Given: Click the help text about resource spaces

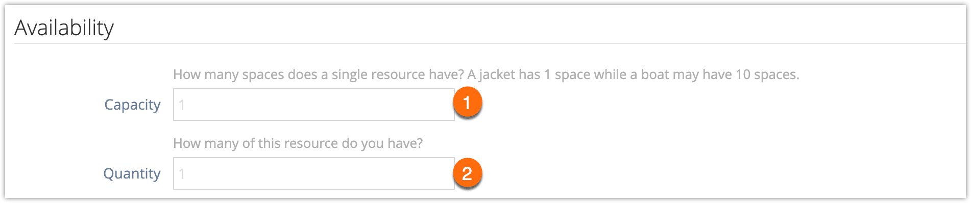Looking at the screenshot, I should click(x=486, y=74).
